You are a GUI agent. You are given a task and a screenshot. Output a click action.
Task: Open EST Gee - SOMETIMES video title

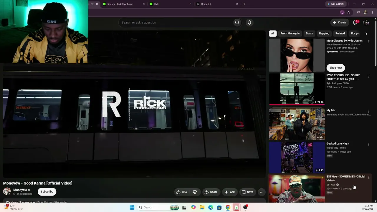[x=346, y=178]
